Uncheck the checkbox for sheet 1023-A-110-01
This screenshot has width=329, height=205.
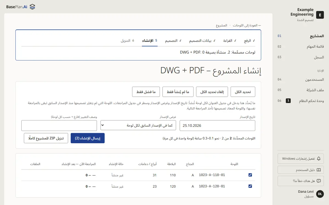[250, 175]
